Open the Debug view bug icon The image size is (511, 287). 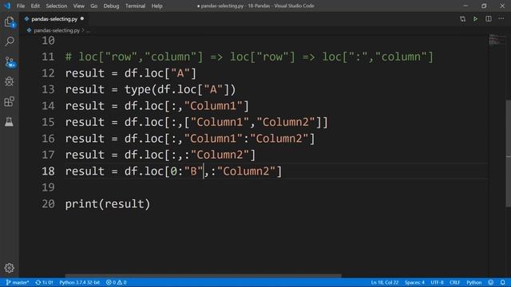coord(10,81)
